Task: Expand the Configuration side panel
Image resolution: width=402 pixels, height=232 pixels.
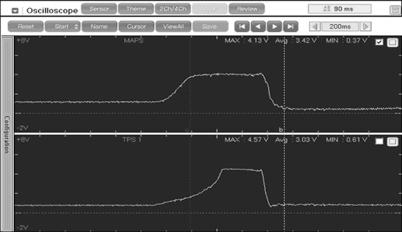Action: (7, 134)
